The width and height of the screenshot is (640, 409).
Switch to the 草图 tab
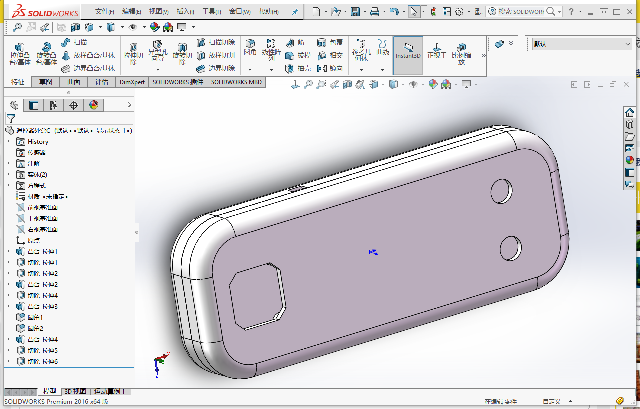(x=46, y=82)
